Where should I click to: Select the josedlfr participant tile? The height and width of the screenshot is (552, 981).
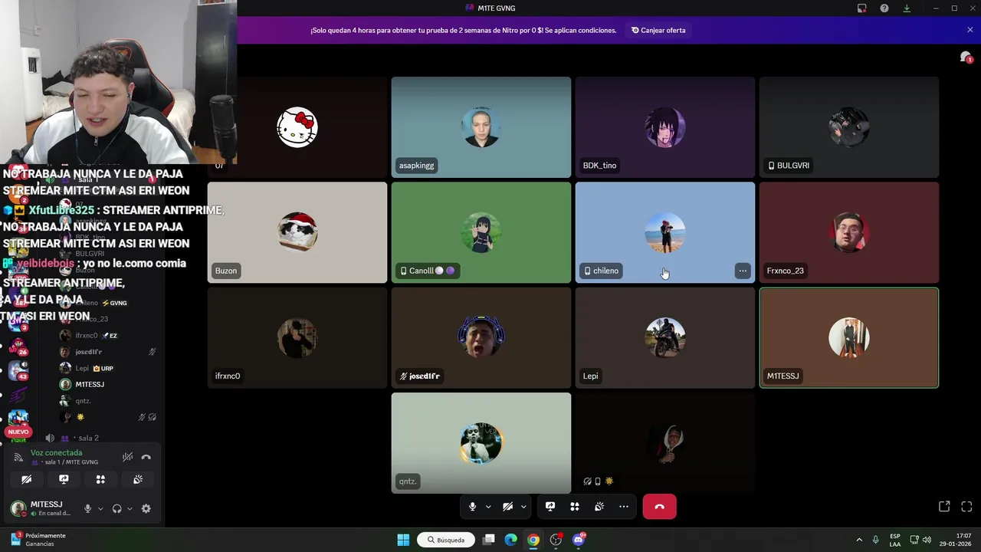pos(481,338)
